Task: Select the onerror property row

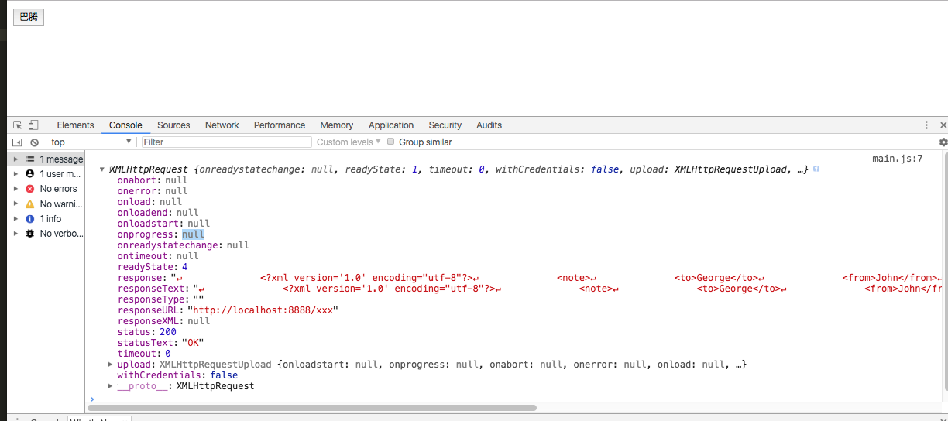Action: [x=153, y=191]
